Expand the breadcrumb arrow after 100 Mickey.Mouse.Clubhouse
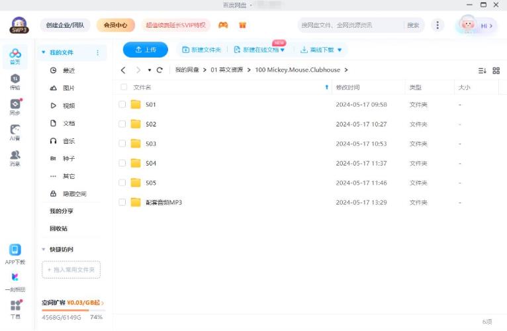507x331 pixels. (346, 70)
